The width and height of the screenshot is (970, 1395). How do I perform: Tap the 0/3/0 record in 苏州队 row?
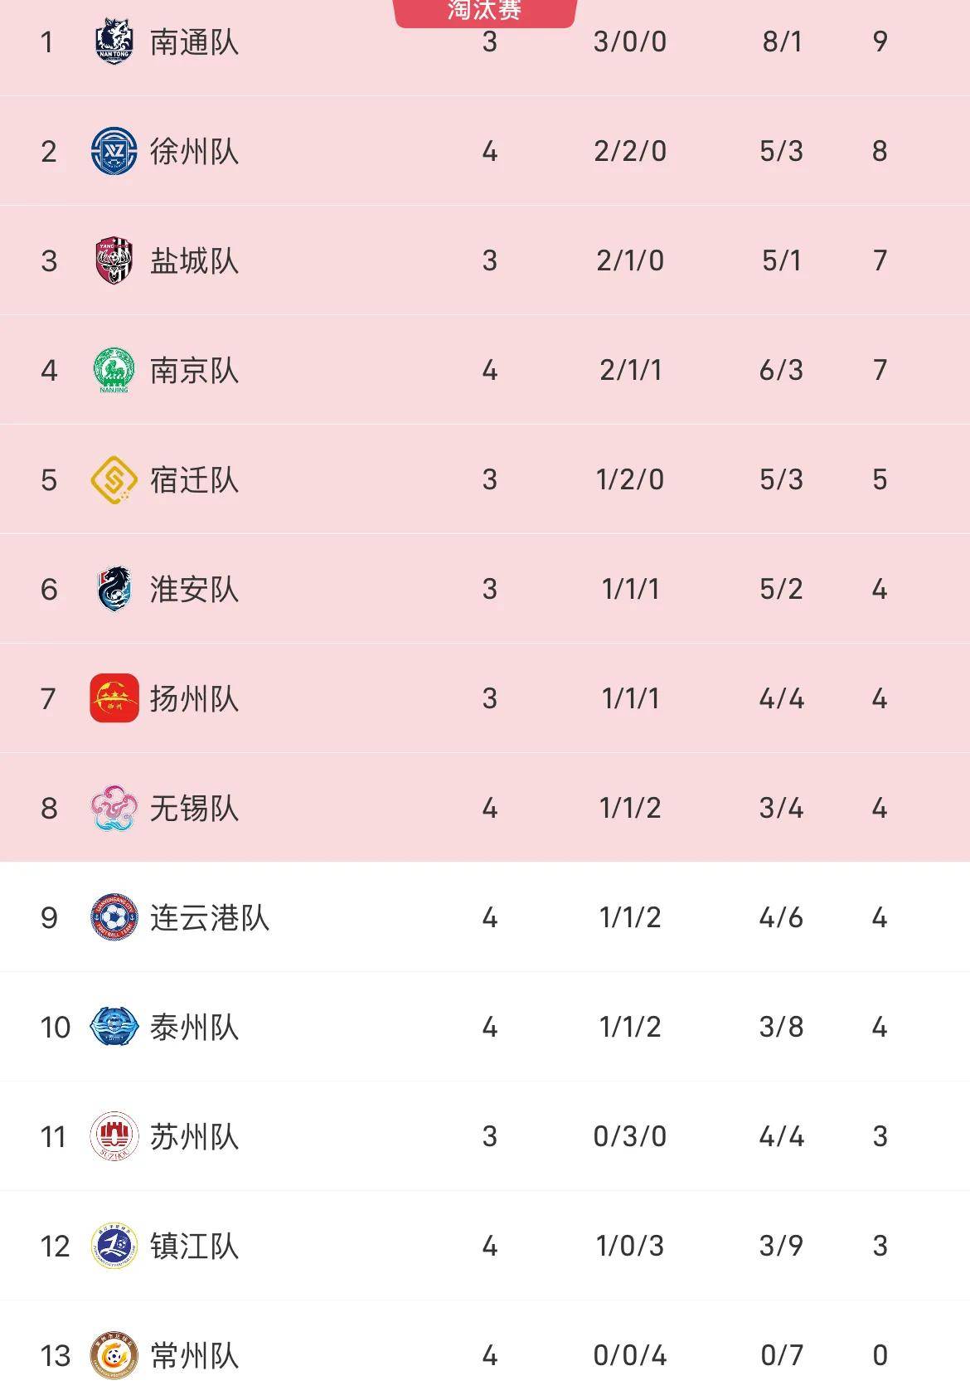point(630,1136)
